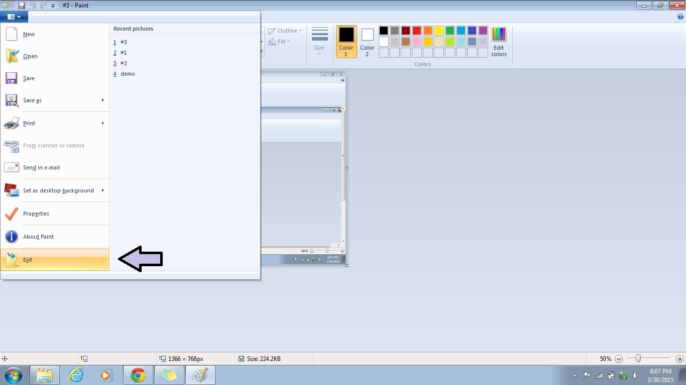Viewport: 686px width, 385px height.
Task: Pick the indigo palette swatch
Action: (x=472, y=31)
